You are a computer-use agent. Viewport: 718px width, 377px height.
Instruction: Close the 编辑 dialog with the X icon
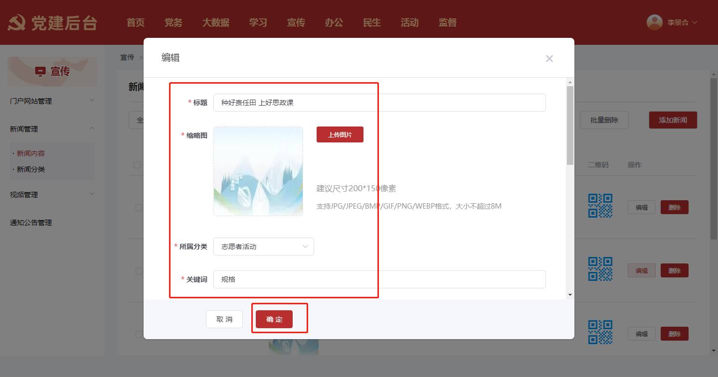(549, 59)
